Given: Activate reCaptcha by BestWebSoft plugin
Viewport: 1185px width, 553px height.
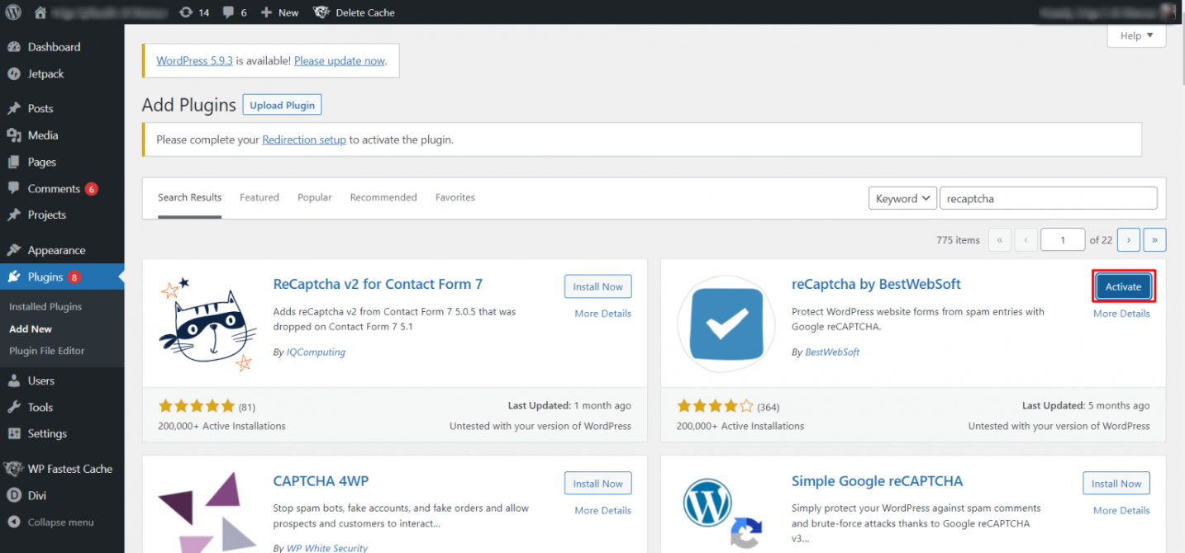Looking at the screenshot, I should click(x=1123, y=286).
